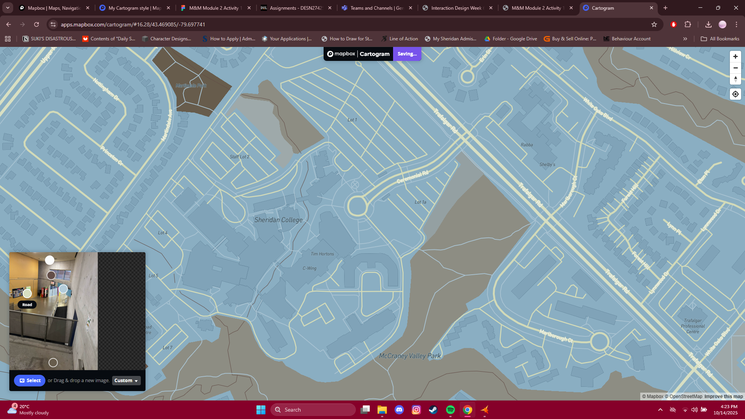
Task: Zoom out using the map's minus icon
Action: coord(735,68)
